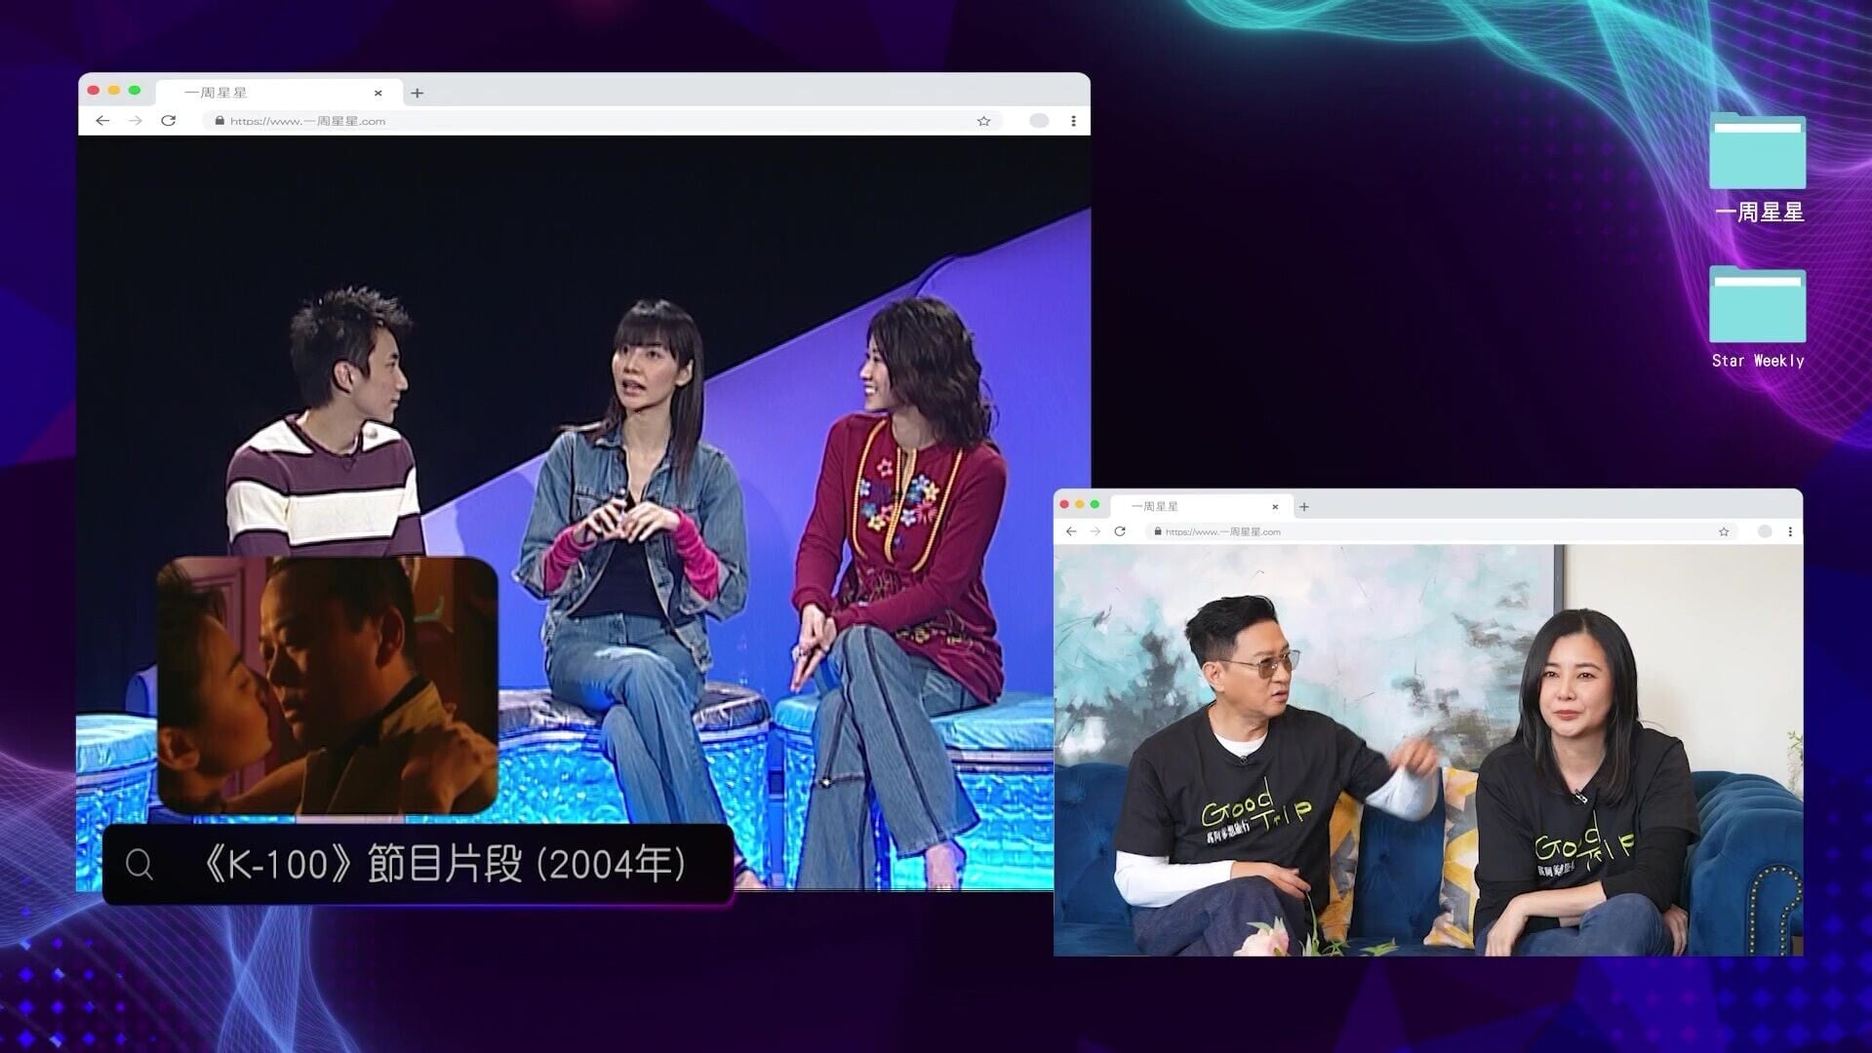Open the three-dot menu in the small browser window

[x=1790, y=531]
